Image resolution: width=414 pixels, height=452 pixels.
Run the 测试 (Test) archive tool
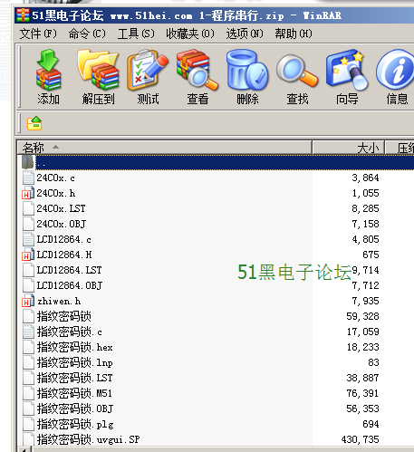coord(148,77)
